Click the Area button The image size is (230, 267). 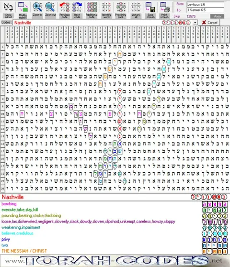coord(217,16)
